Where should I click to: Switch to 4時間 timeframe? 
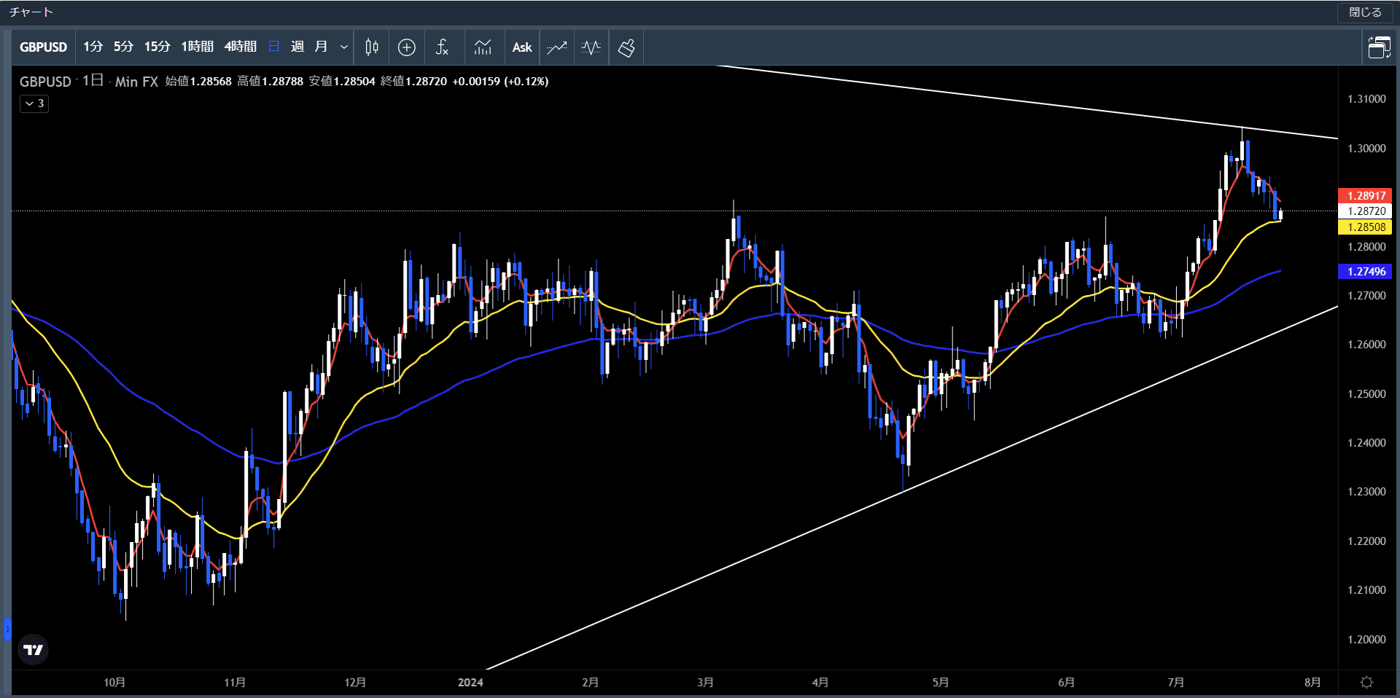tap(240, 47)
